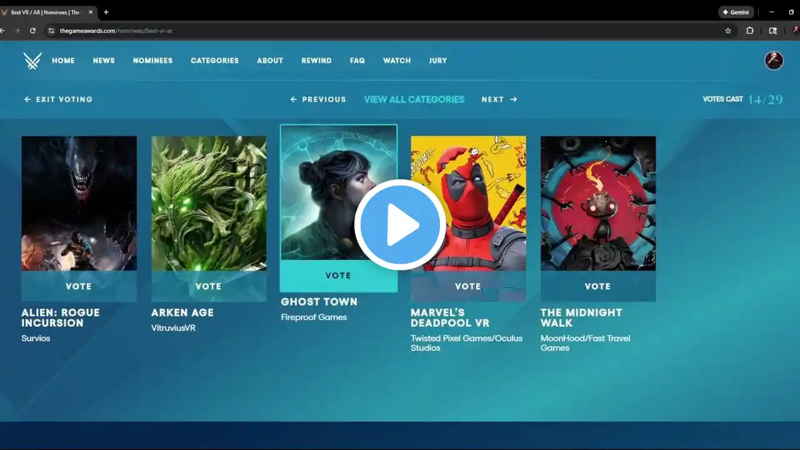Open the NOMINEES menu item
The image size is (800, 450).
tap(152, 61)
